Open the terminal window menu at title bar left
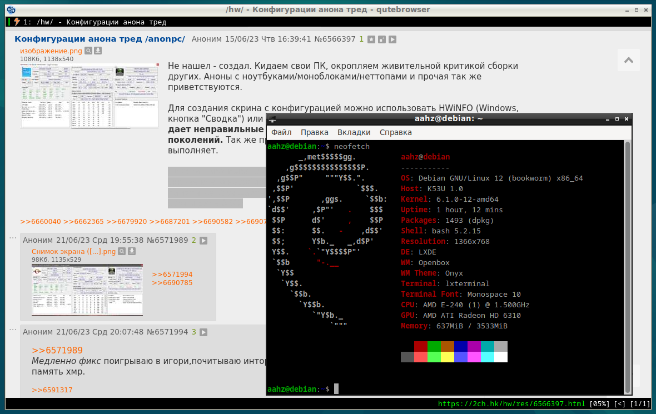The width and height of the screenshot is (656, 414). coord(271,118)
